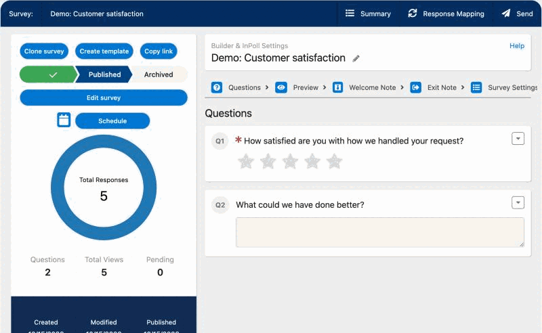This screenshot has width=542, height=333.
Task: Click the Questions step question-mark icon
Action: click(217, 87)
